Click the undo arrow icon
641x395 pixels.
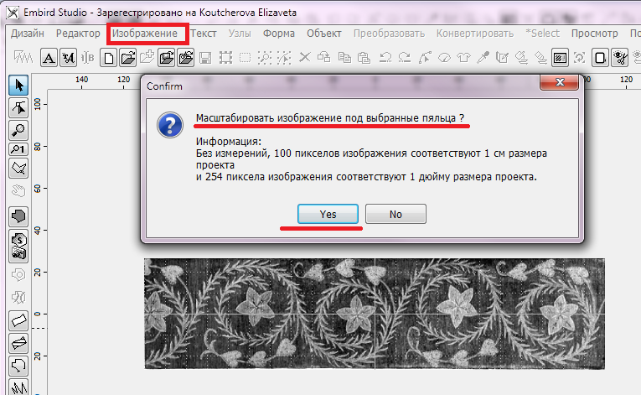coord(385,58)
